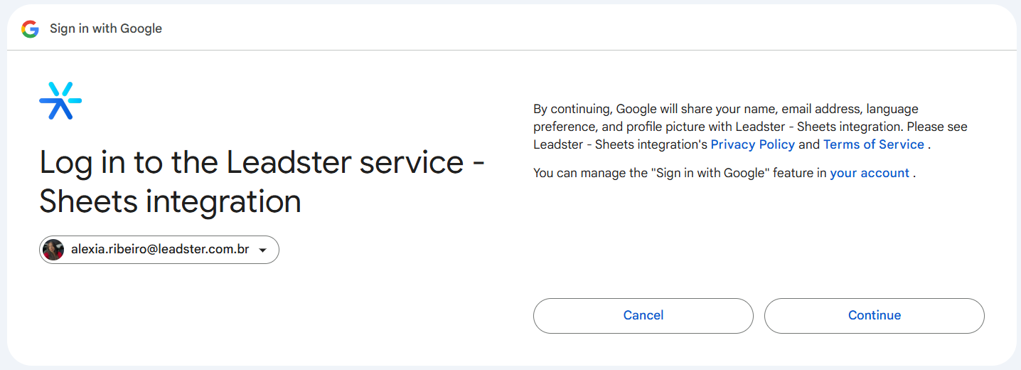Click the word "feature" before your account link
This screenshot has height=370, width=1021.
pyautogui.click(x=795, y=173)
